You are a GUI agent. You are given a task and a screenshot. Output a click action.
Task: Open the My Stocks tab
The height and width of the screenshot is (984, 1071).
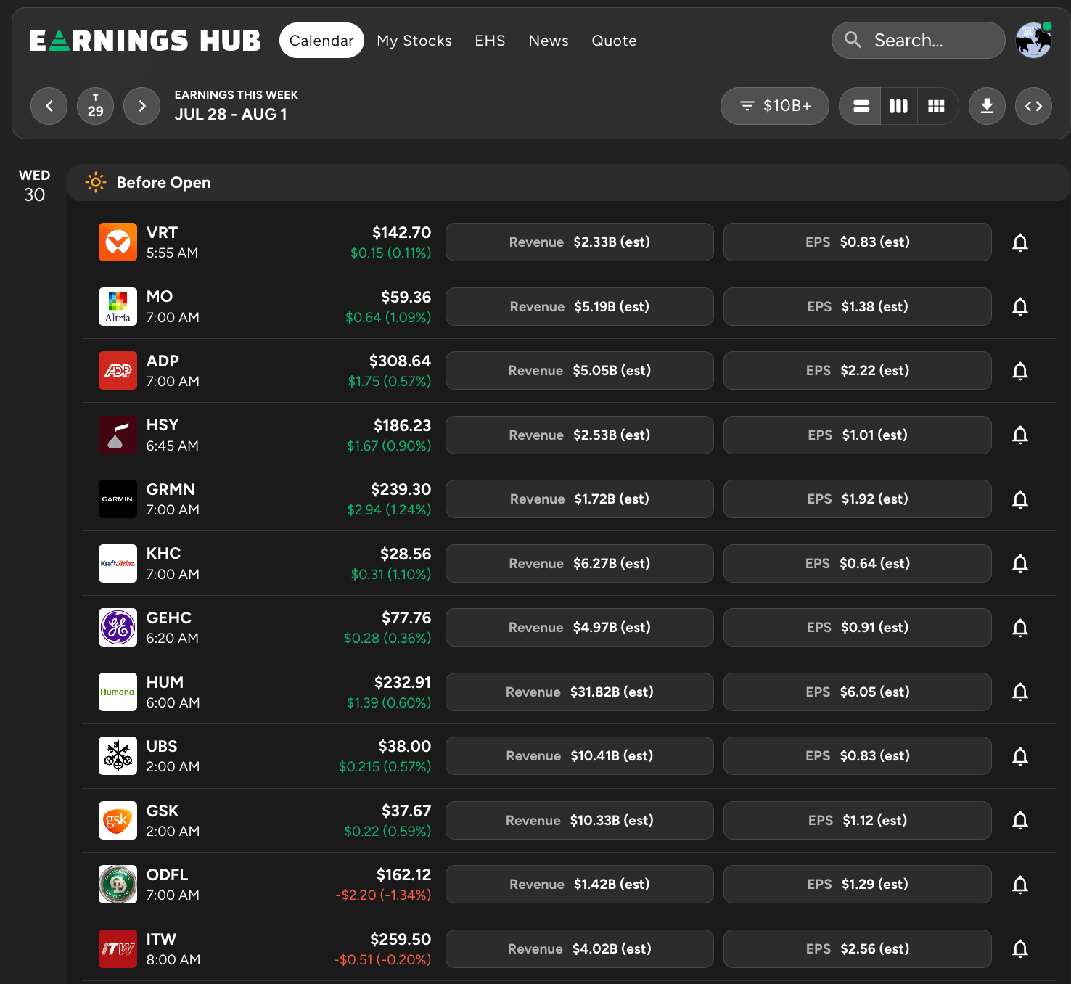[x=414, y=41]
